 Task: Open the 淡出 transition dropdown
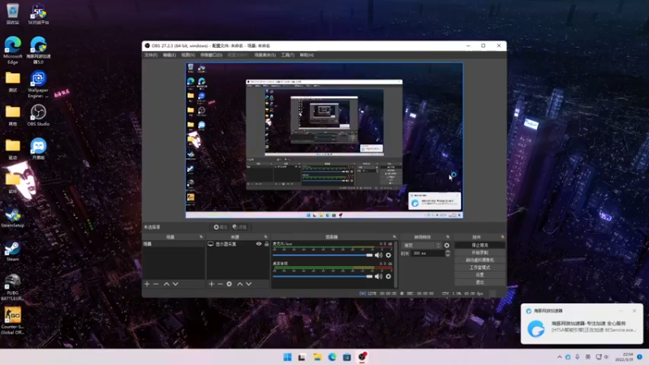click(x=422, y=246)
